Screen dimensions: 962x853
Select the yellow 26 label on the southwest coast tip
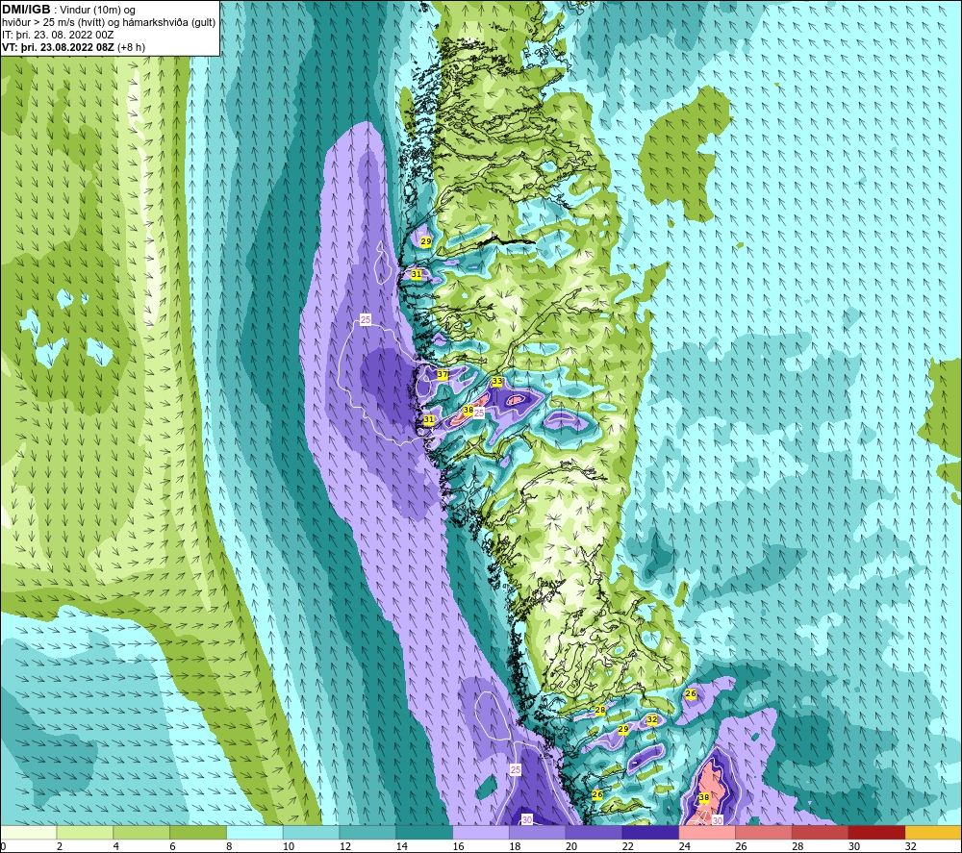click(597, 794)
